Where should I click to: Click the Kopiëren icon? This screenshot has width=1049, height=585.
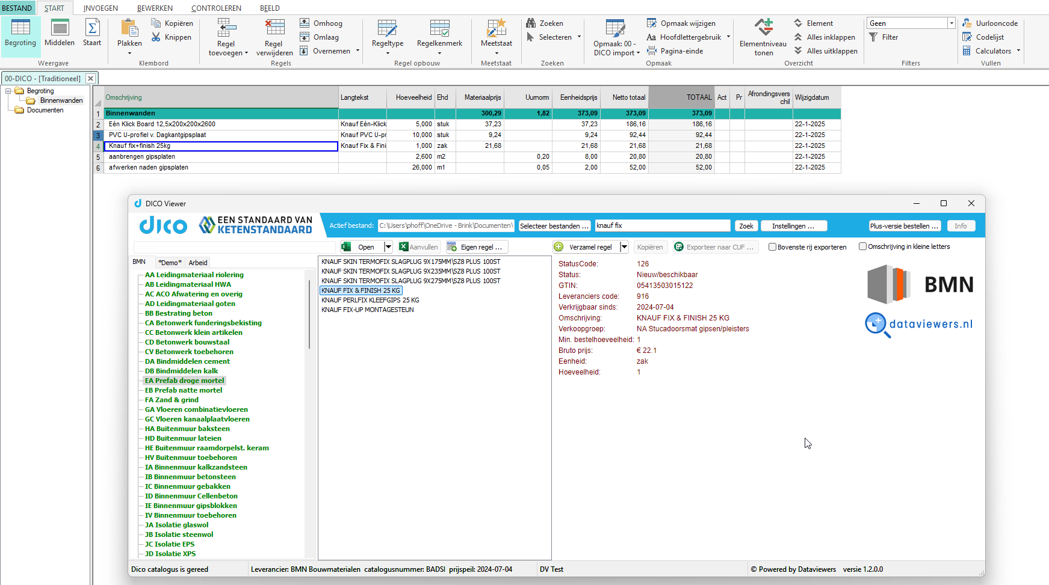pyautogui.click(x=156, y=23)
